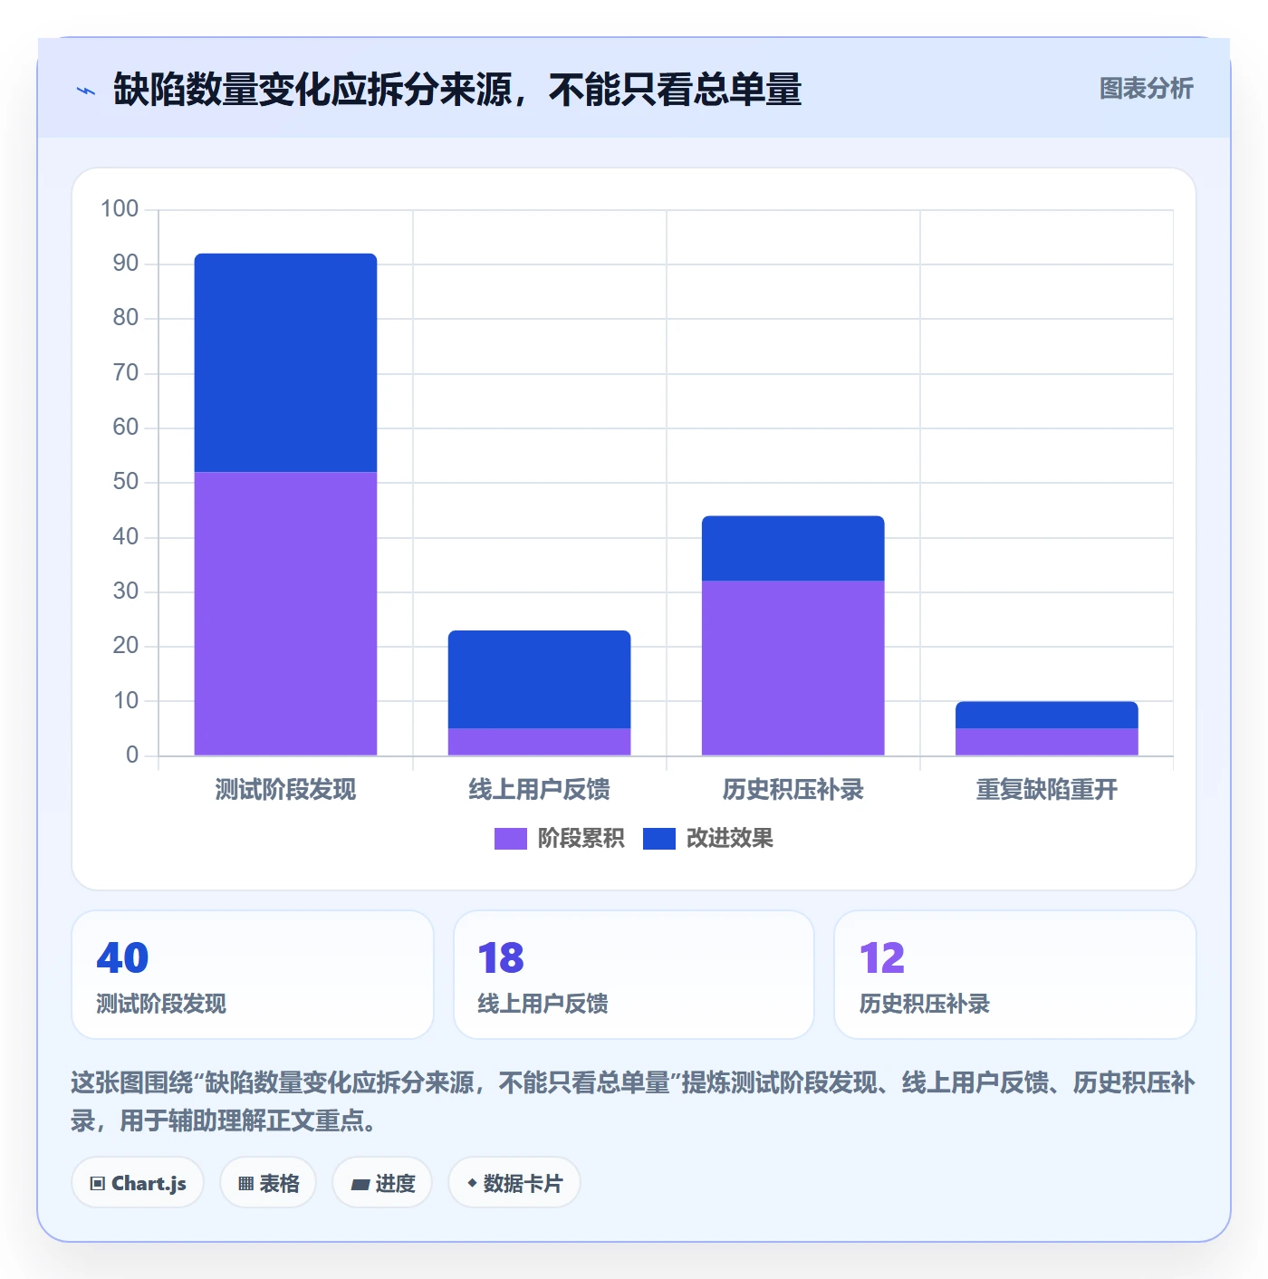Click the 线上用户反馈 x-axis label
This screenshot has height=1279, width=1268.
[x=539, y=790]
